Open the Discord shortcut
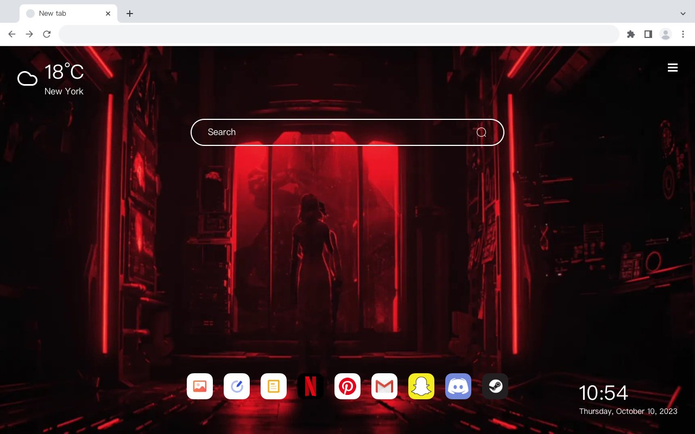 [458, 386]
